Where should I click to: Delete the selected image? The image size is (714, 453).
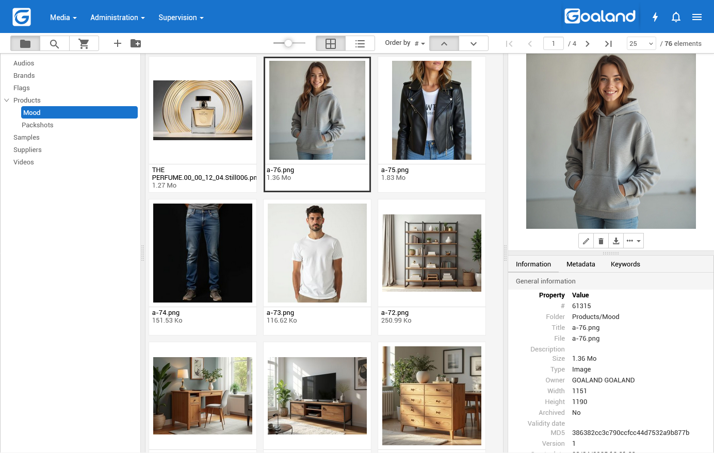601,241
